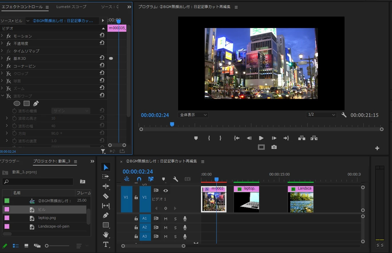Select the Type tool
This screenshot has width=392, height=253.
click(x=106, y=244)
